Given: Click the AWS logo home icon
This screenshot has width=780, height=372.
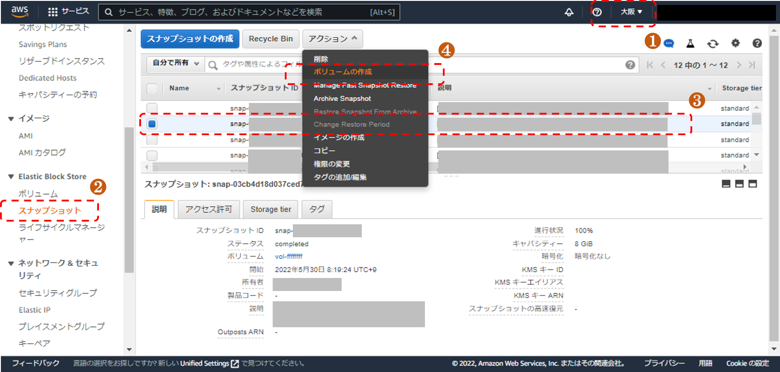Looking at the screenshot, I should 20,12.
